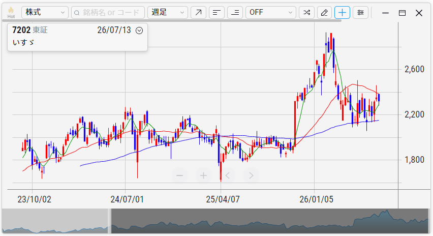Click the shuffle compare icon

tap(306, 12)
